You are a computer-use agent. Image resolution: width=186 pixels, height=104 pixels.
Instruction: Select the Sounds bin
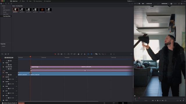5,12
